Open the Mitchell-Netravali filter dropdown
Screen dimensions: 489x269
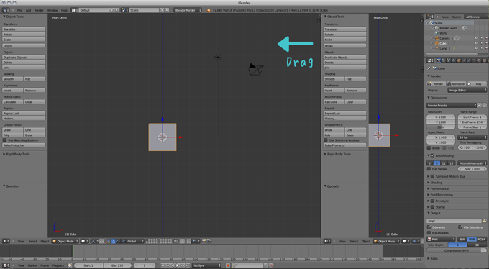click(472, 163)
